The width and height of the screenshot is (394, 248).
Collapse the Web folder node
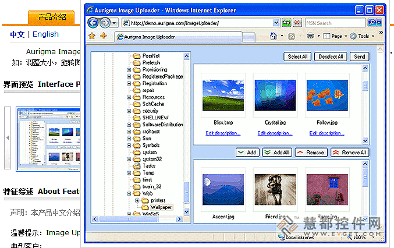pos(129,194)
